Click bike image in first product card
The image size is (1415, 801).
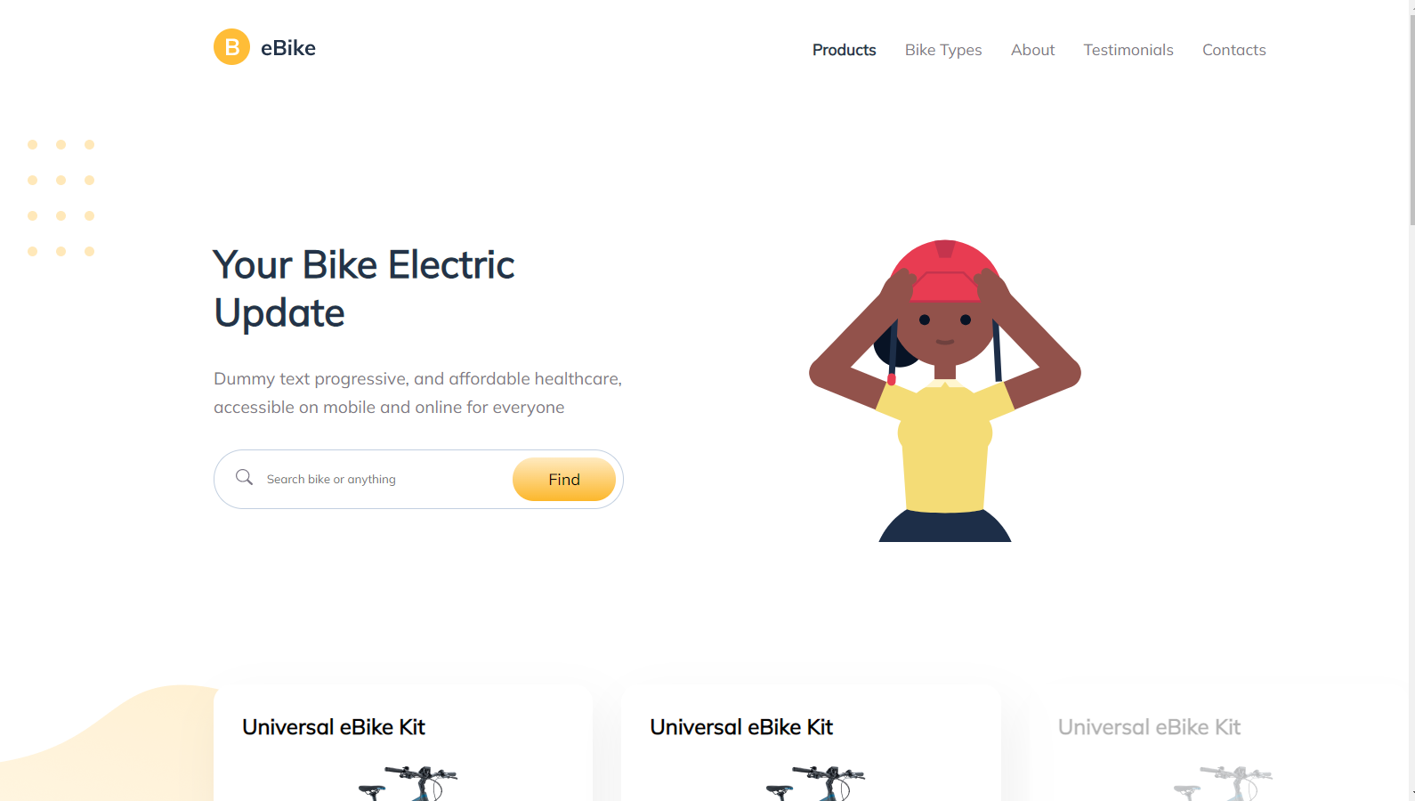[408, 783]
